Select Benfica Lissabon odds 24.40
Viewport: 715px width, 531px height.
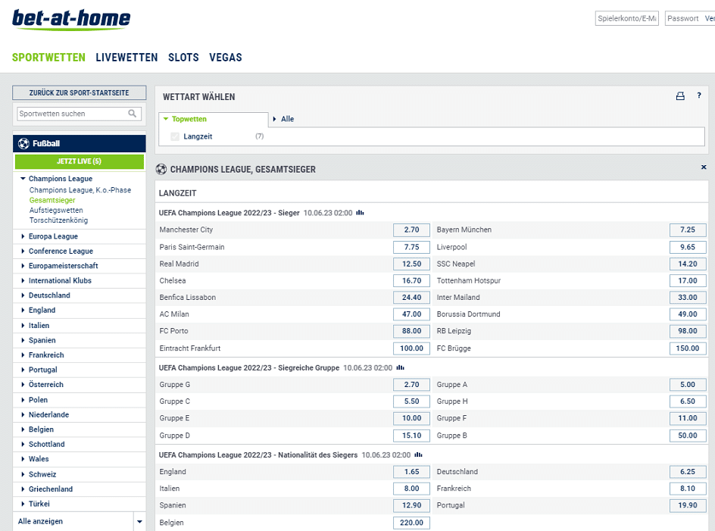click(411, 298)
